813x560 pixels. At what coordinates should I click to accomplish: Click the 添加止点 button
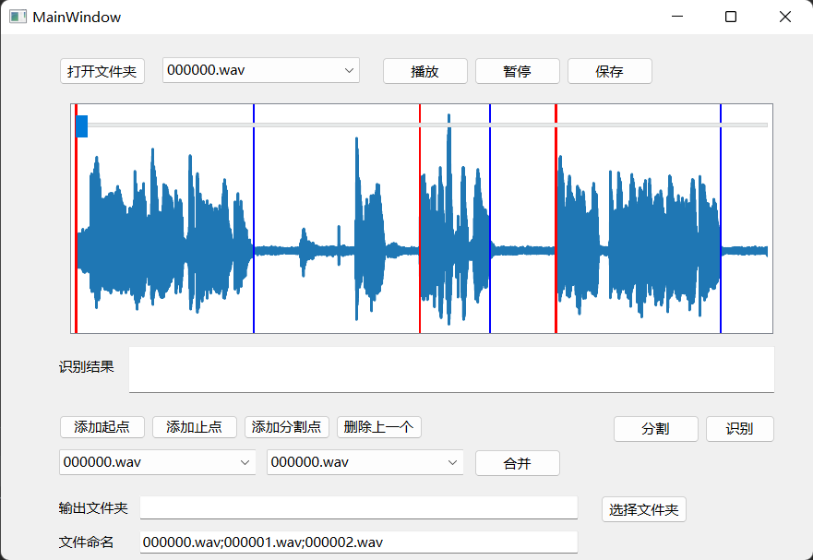coord(195,427)
